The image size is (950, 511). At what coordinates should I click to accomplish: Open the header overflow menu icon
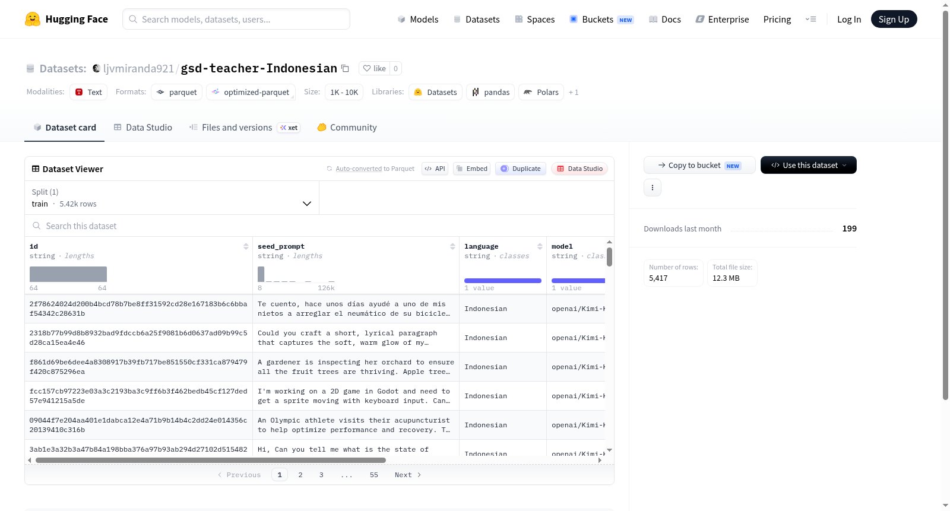point(810,19)
